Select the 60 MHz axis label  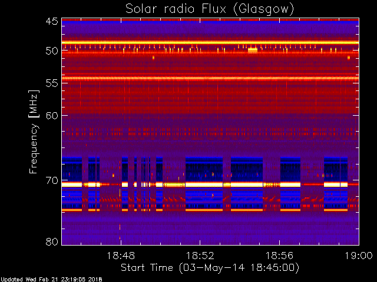(52, 116)
